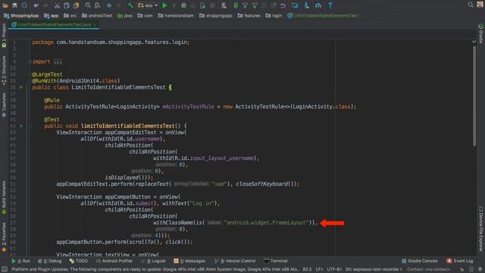Open the Captures tool window

tap(4, 105)
